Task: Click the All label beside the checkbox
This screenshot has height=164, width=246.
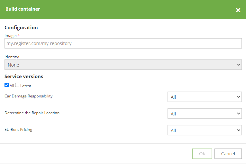Action: click(x=12, y=86)
